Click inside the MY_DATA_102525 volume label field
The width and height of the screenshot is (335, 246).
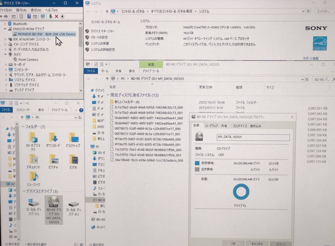point(253,138)
